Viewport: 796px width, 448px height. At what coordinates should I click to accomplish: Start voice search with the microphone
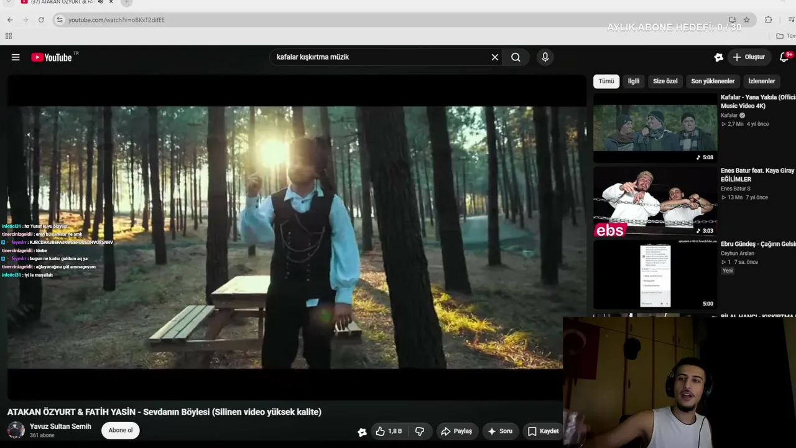[x=545, y=57]
